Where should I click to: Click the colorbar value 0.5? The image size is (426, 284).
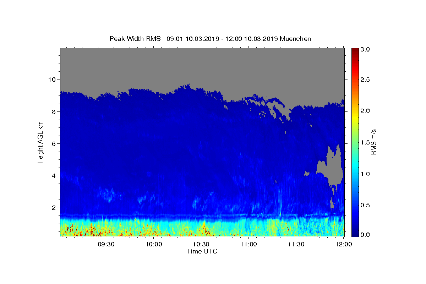[365, 205]
